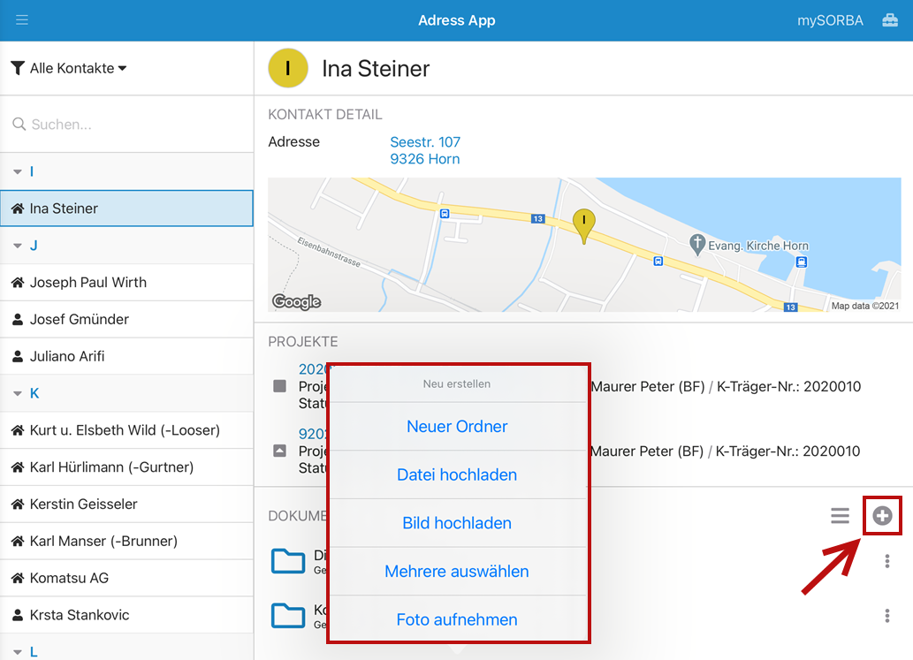Select contact Karl Manser (-Brunner)
Image resolution: width=913 pixels, height=660 pixels.
tap(127, 541)
